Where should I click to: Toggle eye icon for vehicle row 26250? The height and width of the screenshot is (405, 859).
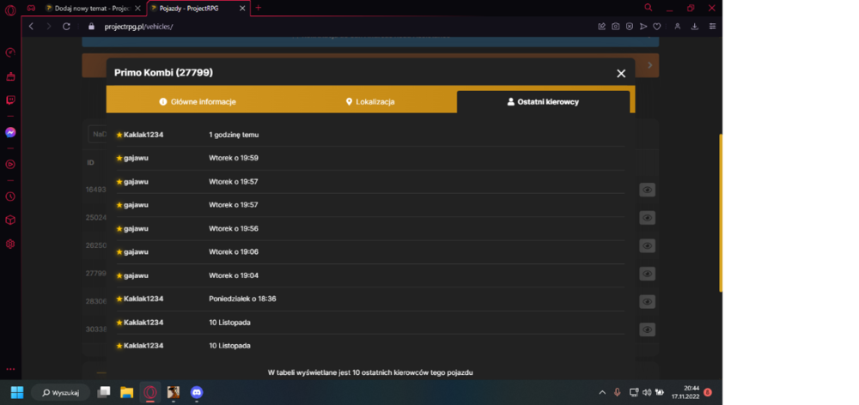coord(647,245)
